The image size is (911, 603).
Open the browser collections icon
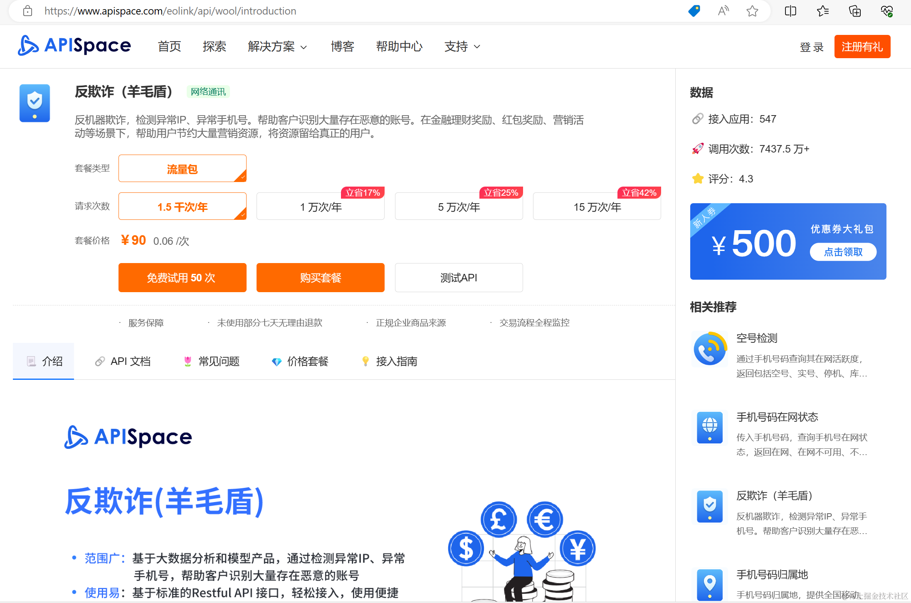coord(854,11)
